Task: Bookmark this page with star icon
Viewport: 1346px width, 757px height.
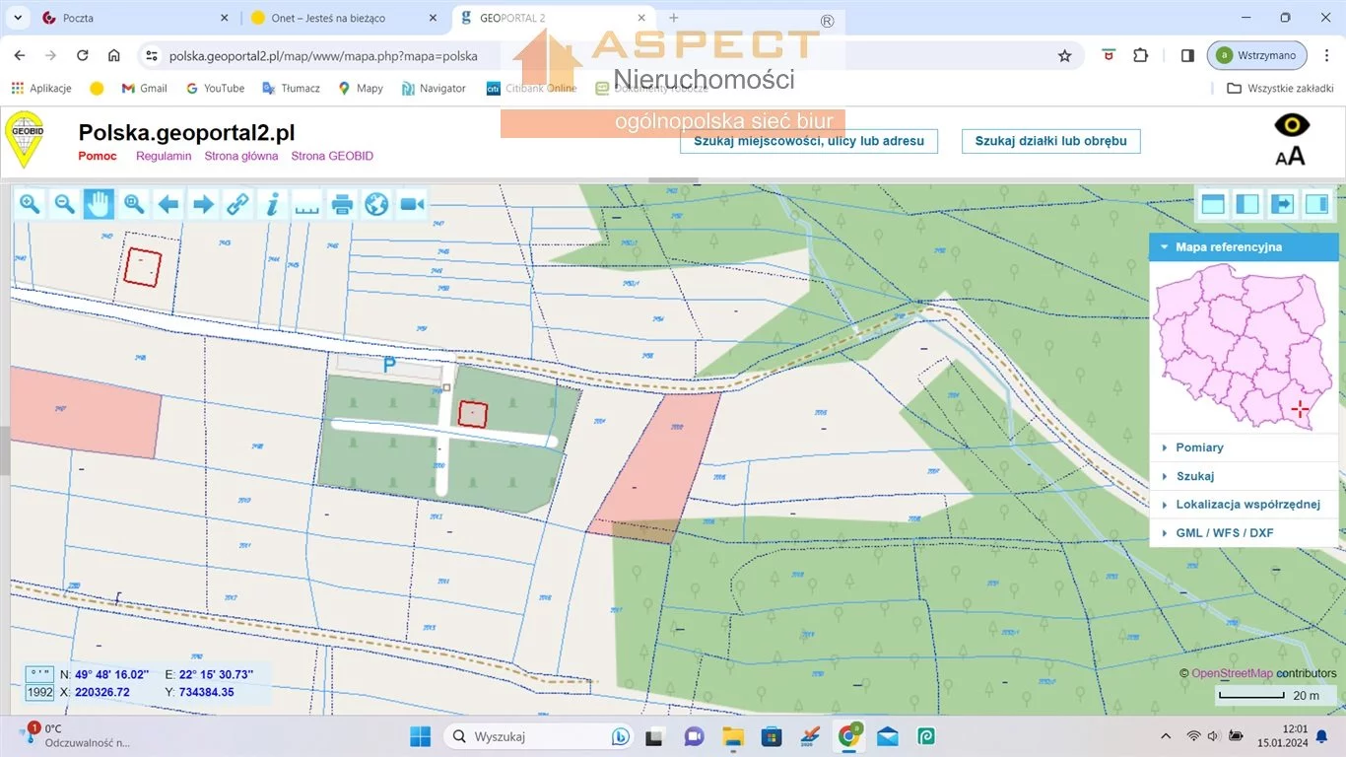Action: coord(1064,56)
